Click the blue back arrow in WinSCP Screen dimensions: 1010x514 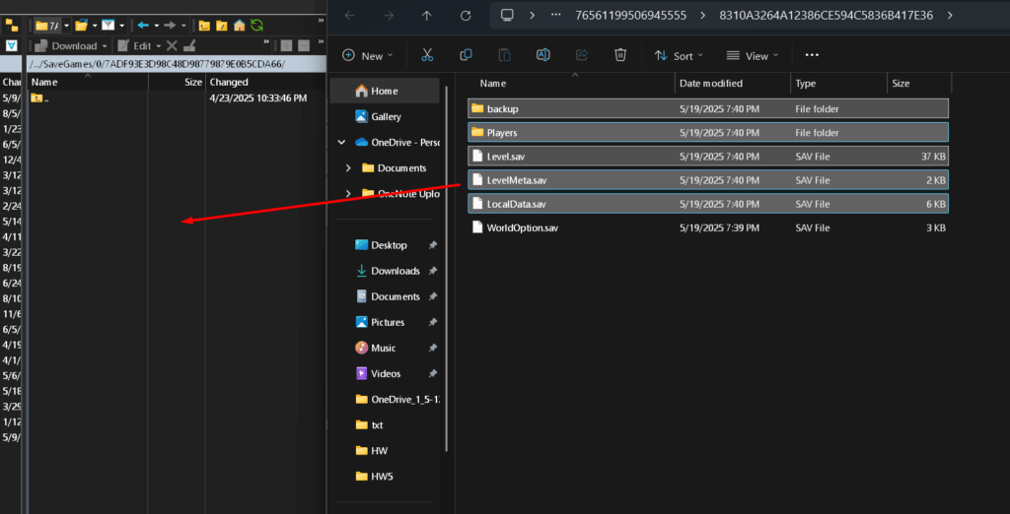144,25
